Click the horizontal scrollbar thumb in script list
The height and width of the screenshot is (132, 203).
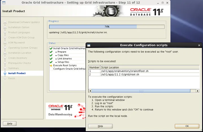141,91
